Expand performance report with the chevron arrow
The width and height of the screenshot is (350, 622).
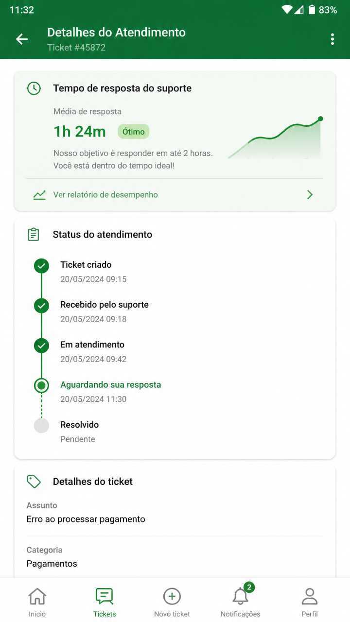click(x=310, y=195)
